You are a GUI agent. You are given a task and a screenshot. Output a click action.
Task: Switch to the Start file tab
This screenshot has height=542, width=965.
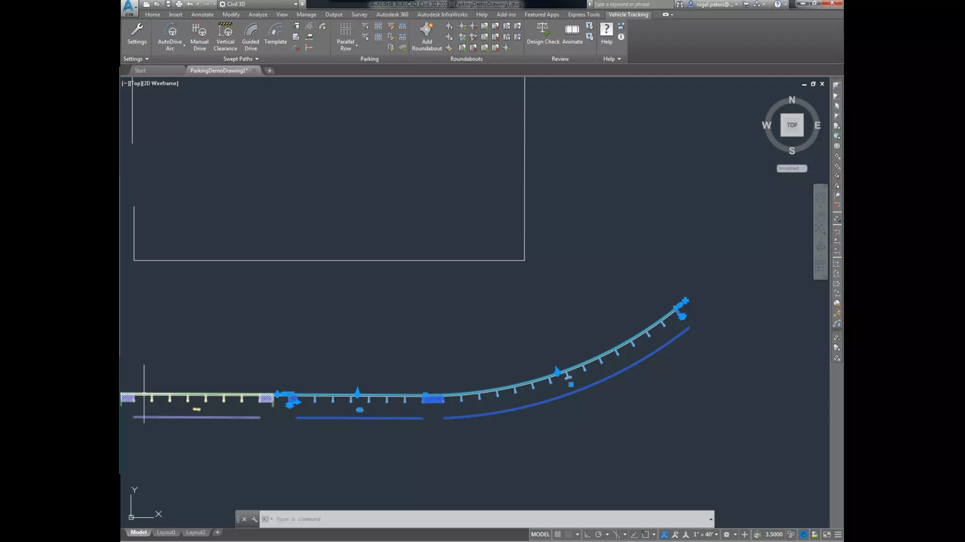click(140, 71)
